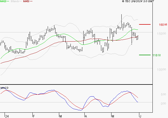Click the gray line sample beside BBands
The image size is (168, 118).
click(20, 1)
